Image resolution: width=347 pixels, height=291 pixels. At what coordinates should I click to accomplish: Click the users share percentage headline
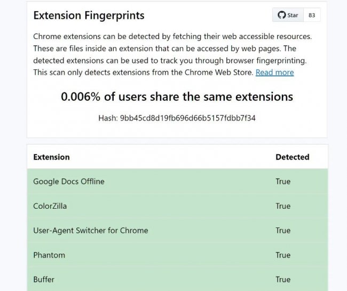[x=177, y=97]
